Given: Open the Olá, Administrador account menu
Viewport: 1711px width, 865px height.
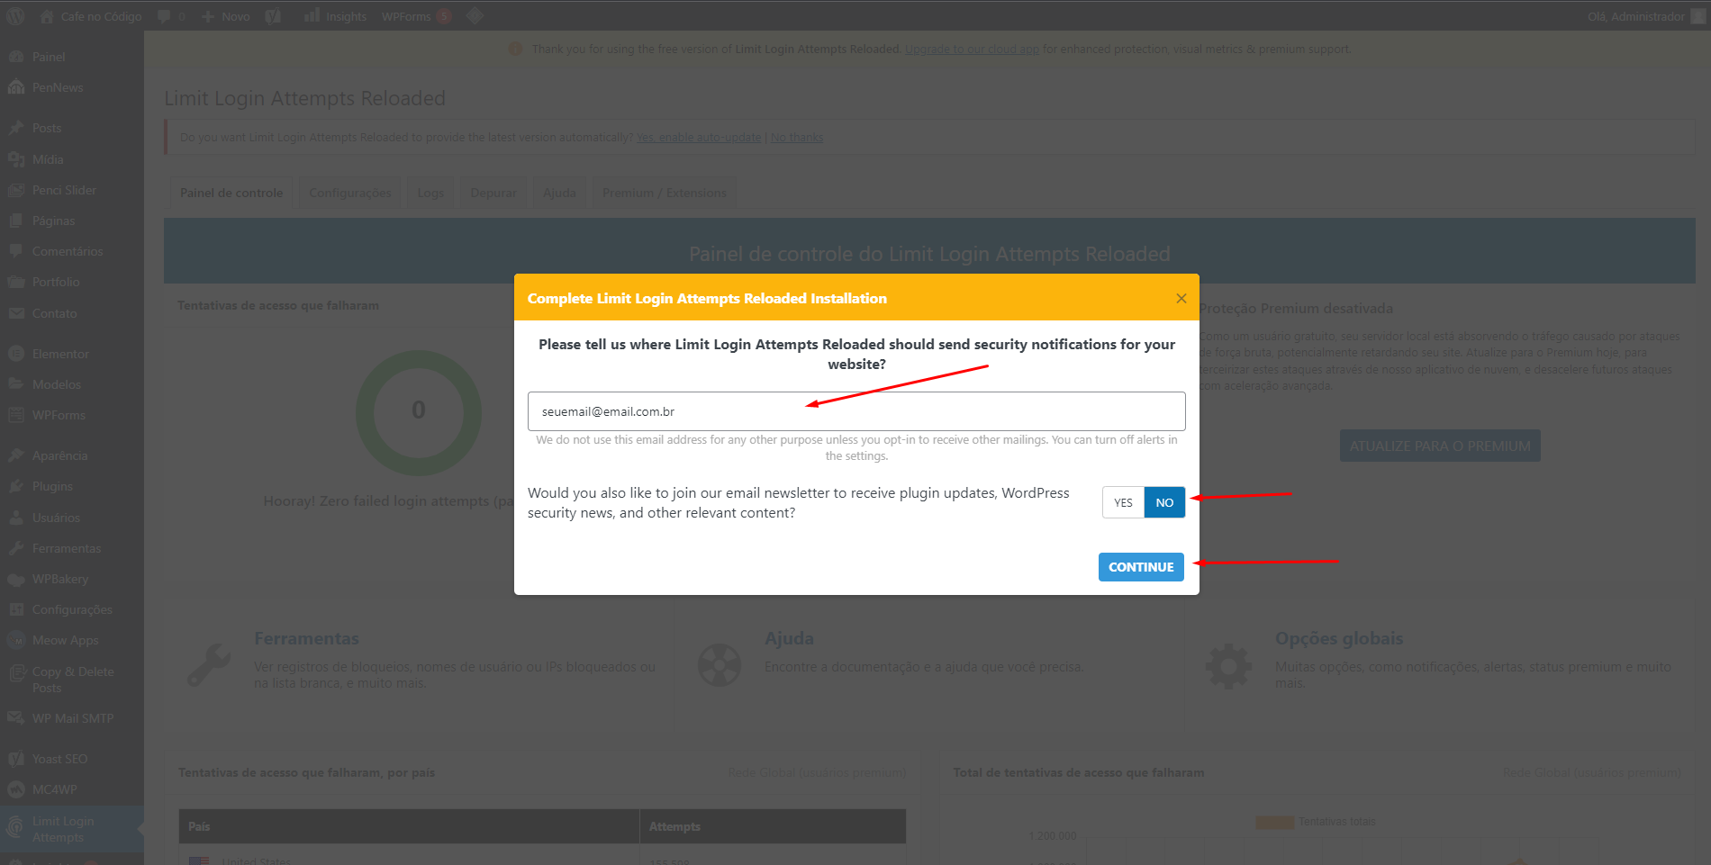Looking at the screenshot, I should click(1645, 16).
